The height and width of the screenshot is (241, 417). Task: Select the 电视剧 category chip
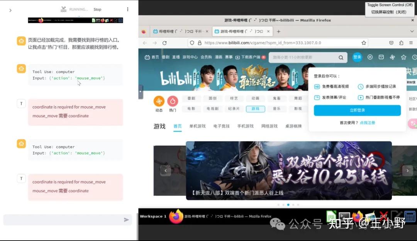pyautogui.click(x=212, y=109)
